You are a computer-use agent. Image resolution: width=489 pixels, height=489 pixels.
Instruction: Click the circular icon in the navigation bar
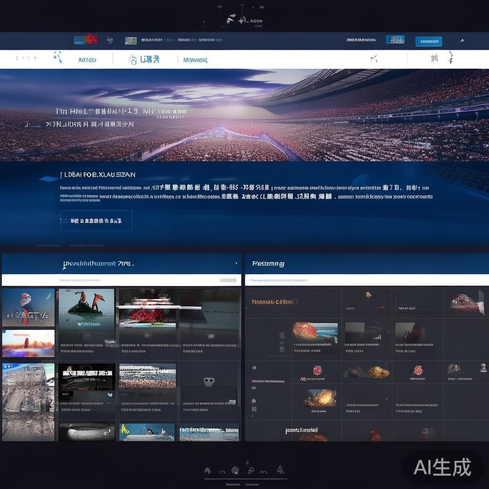click(x=133, y=60)
